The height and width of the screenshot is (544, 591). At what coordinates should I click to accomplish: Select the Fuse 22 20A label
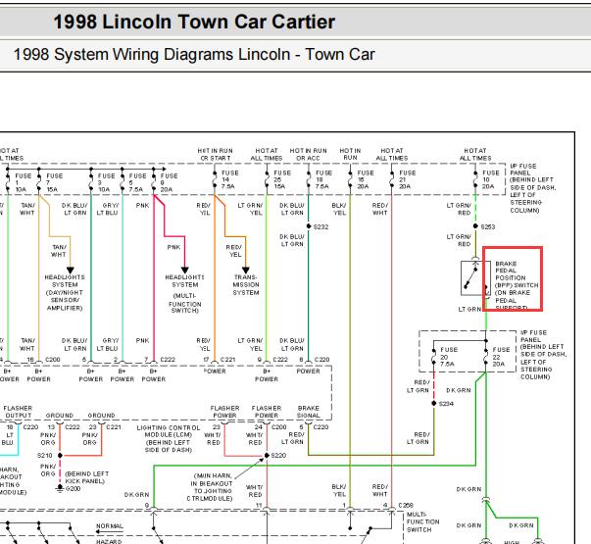[501, 357]
